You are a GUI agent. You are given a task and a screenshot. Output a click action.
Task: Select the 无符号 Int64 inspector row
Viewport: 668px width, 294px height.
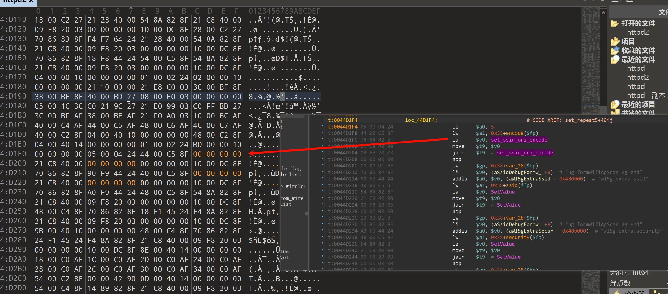tap(629, 273)
